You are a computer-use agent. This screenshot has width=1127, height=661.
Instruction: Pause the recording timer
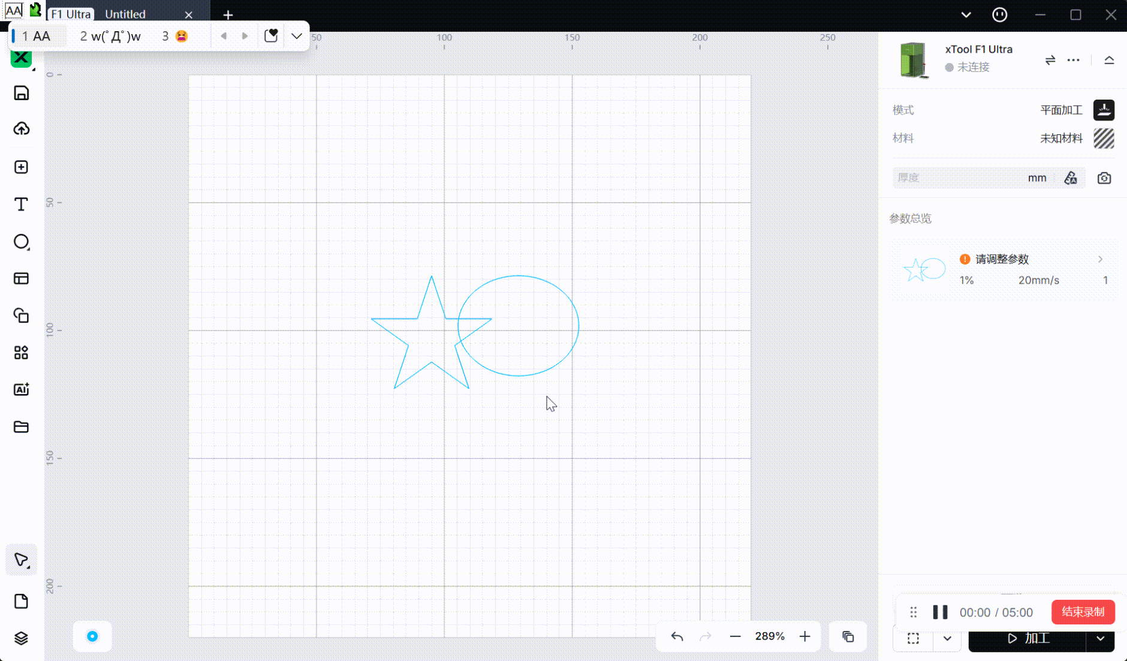coord(939,612)
